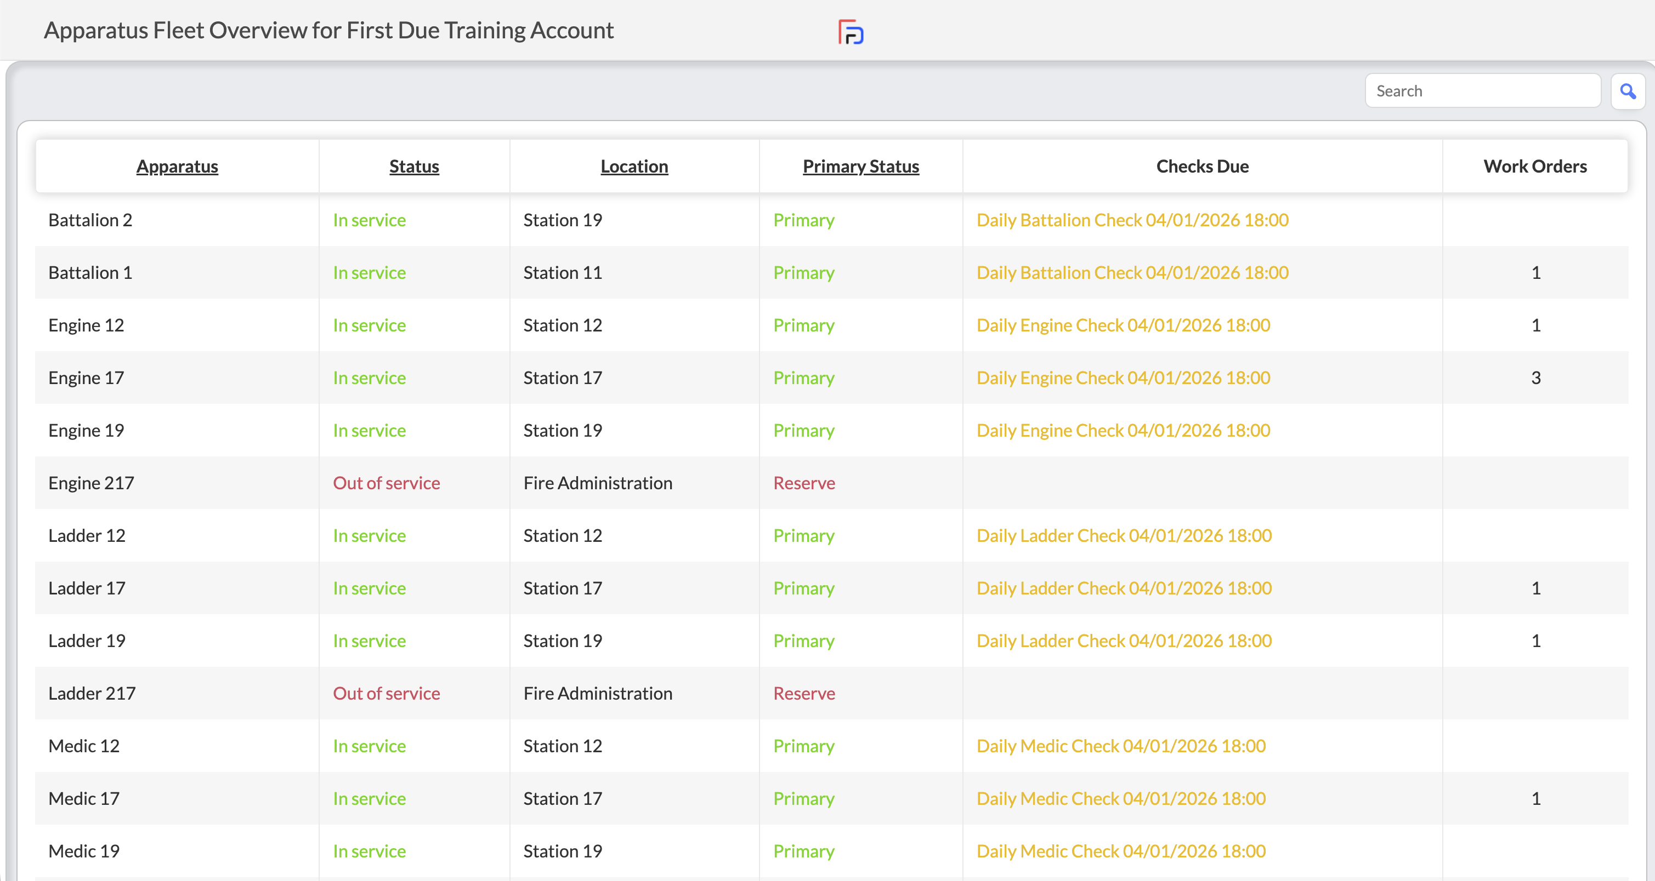Viewport: 1655px width, 881px height.
Task: Click Medic 19's Primary status
Action: pyautogui.click(x=804, y=851)
